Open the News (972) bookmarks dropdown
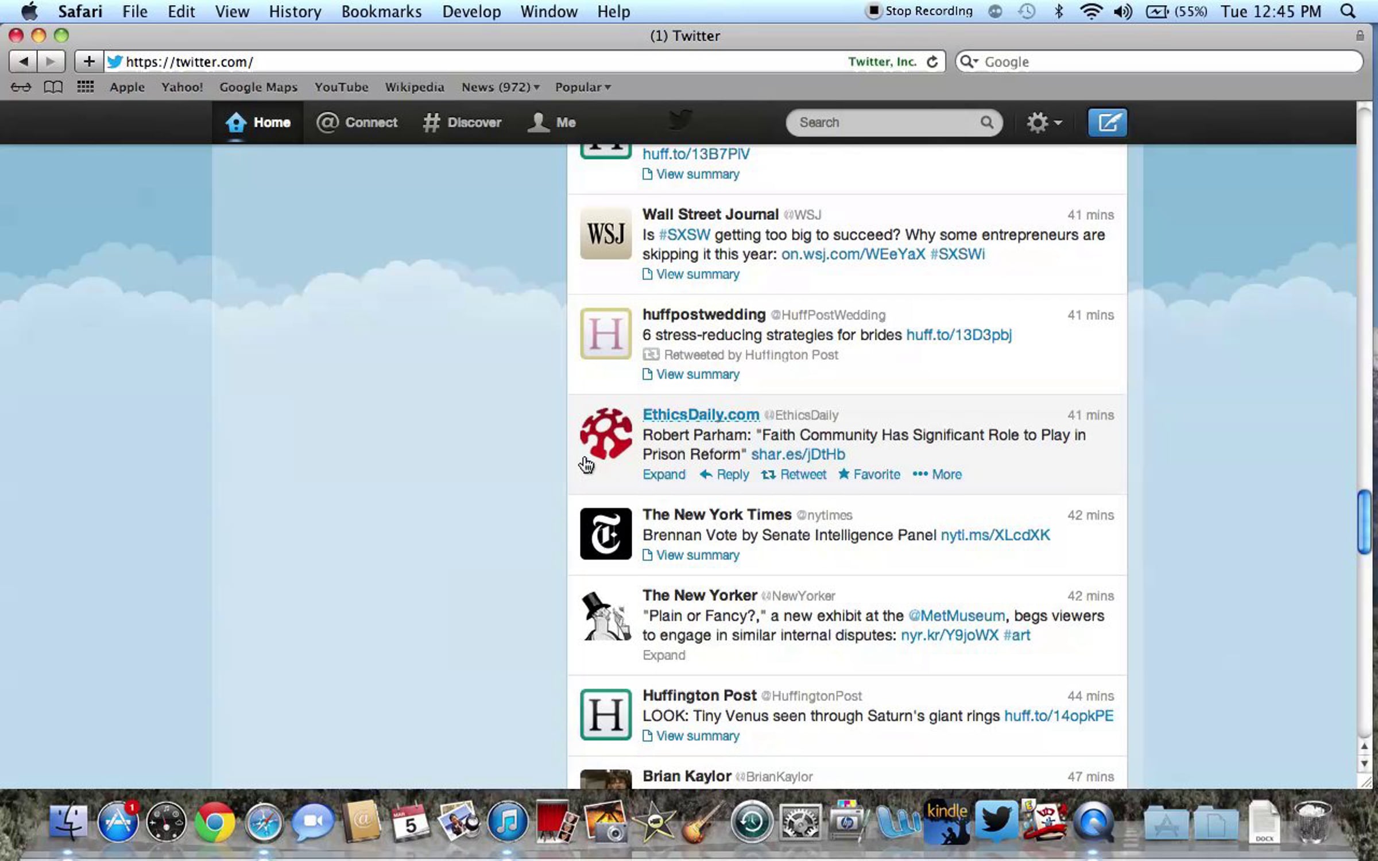 501,87
